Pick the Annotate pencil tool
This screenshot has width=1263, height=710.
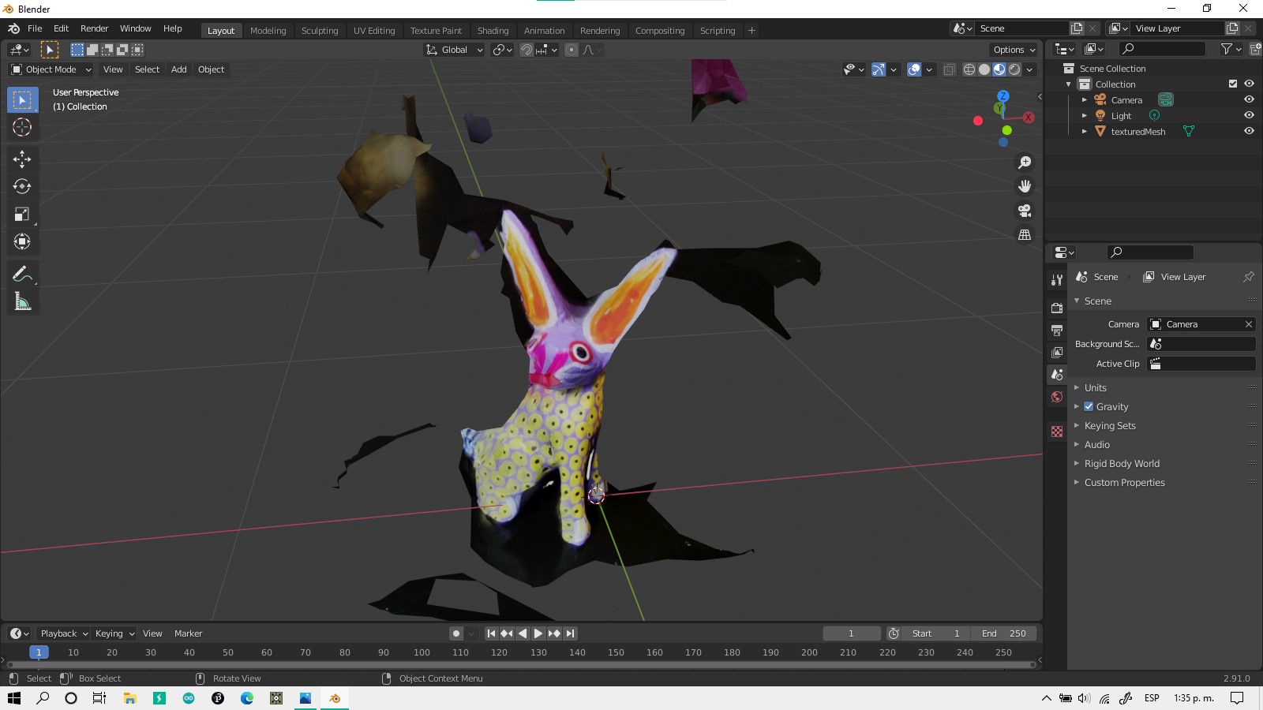(x=22, y=274)
